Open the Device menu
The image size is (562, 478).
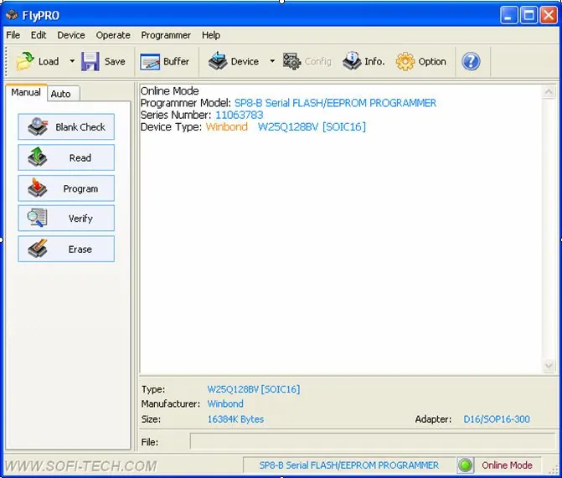(71, 35)
